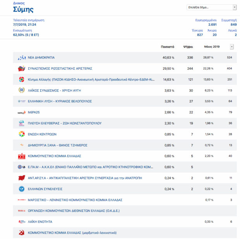Click the Ε.ΠΑ.Μ - Α.Κ.Κ.ΕΛ logo
The height and width of the screenshot is (239, 240).
[22, 167]
